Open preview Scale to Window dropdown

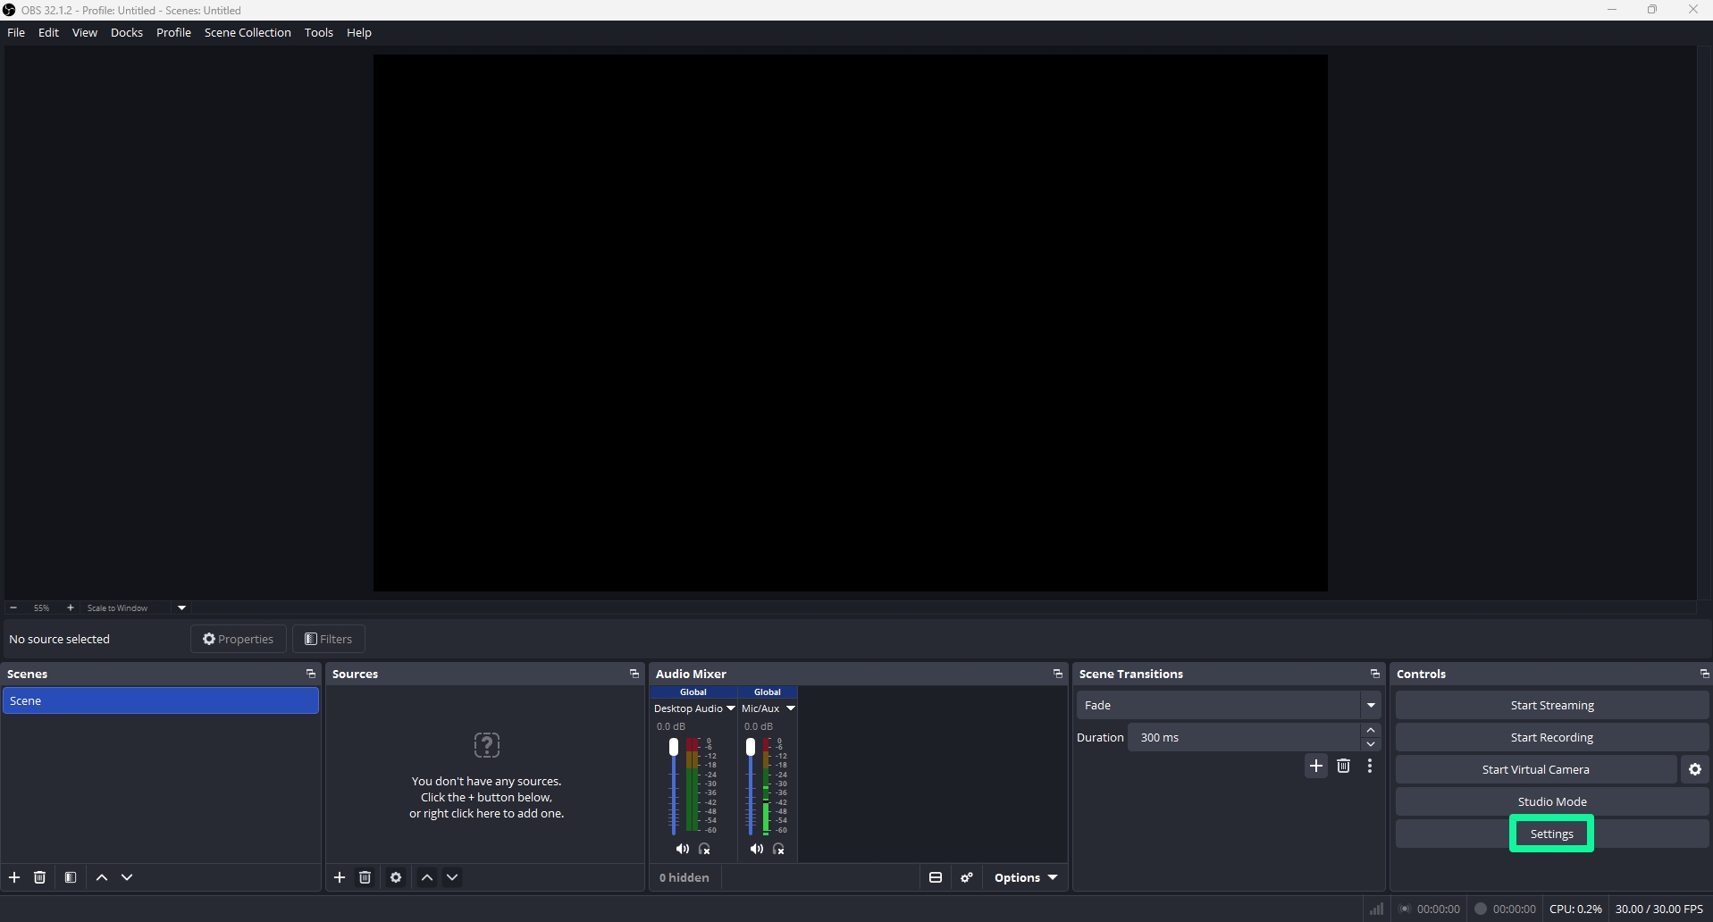point(181,608)
